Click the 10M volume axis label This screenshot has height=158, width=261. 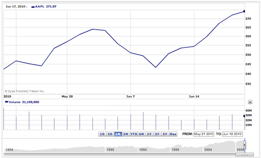point(248,125)
